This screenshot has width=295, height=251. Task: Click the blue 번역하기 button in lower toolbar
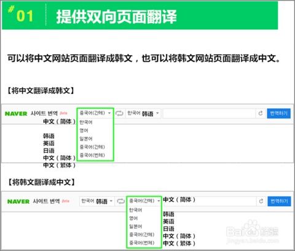click(x=279, y=201)
